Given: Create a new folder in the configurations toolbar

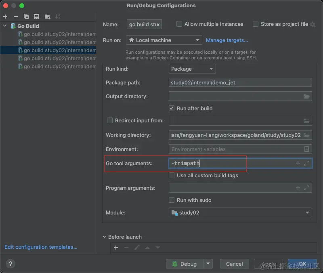Looking at the screenshot, I should pyautogui.click(x=47, y=17).
